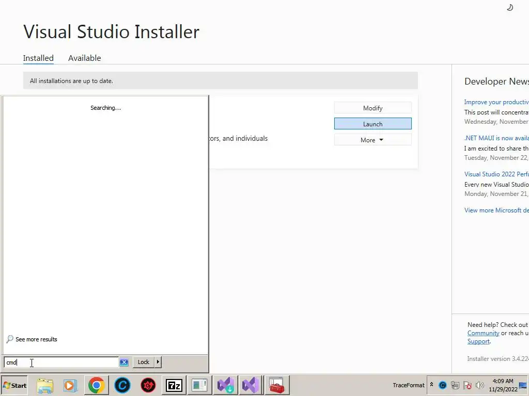The image size is (529, 396).
Task: Click the Launch button
Action: point(373,124)
